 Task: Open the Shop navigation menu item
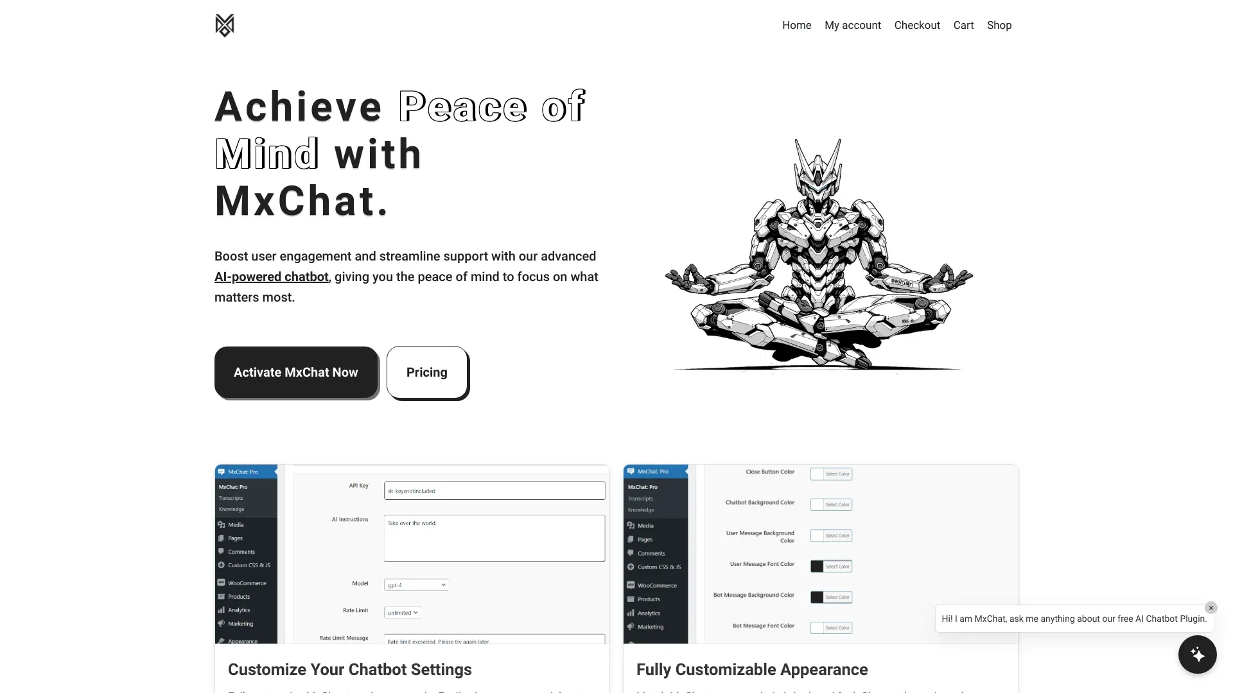[999, 24]
